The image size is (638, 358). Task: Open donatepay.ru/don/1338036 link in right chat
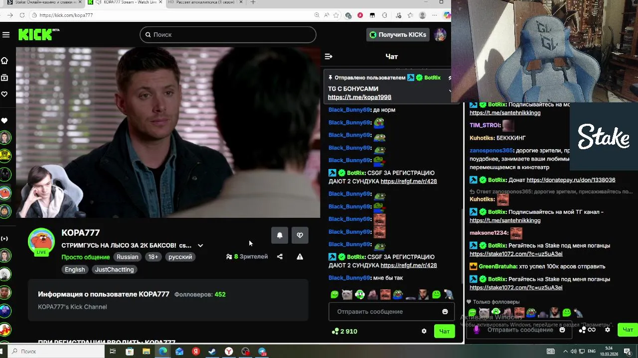click(x=571, y=180)
